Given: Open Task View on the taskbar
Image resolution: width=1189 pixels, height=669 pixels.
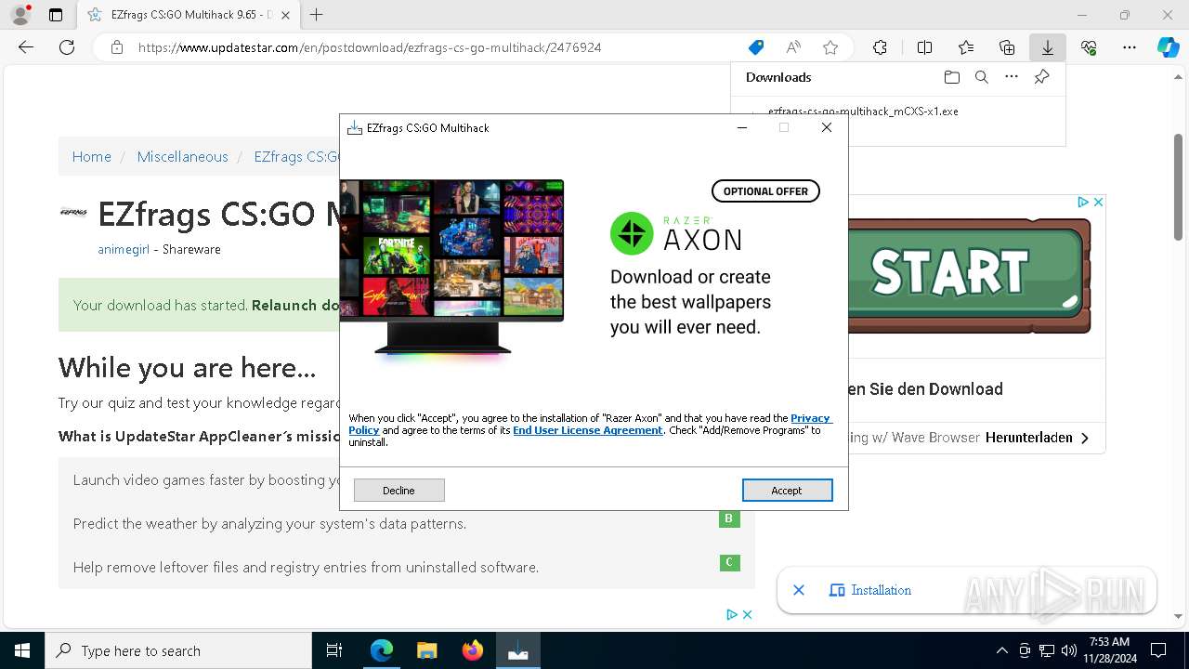Looking at the screenshot, I should [x=334, y=650].
